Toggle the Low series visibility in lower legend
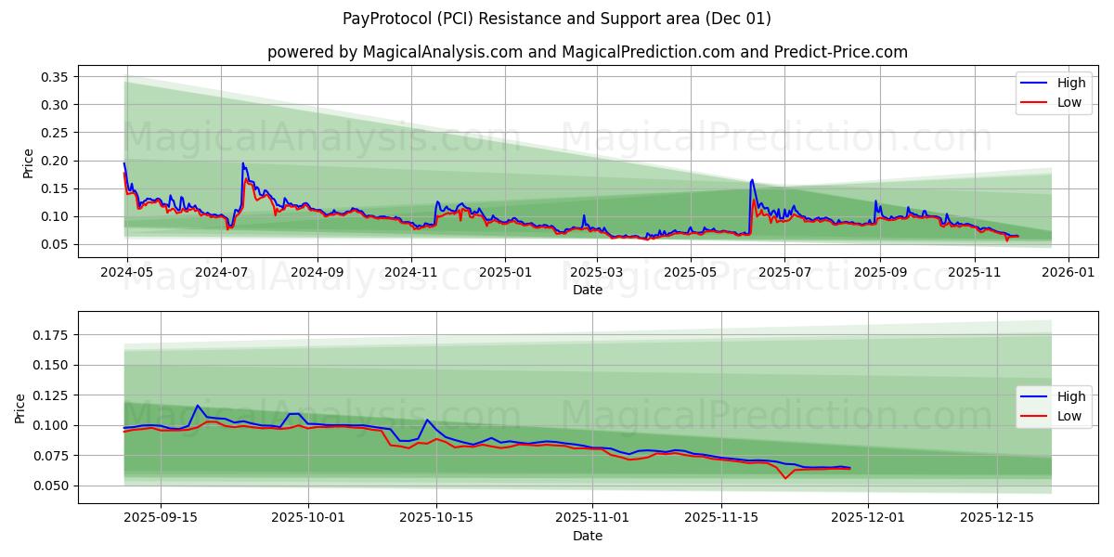 (1068, 414)
